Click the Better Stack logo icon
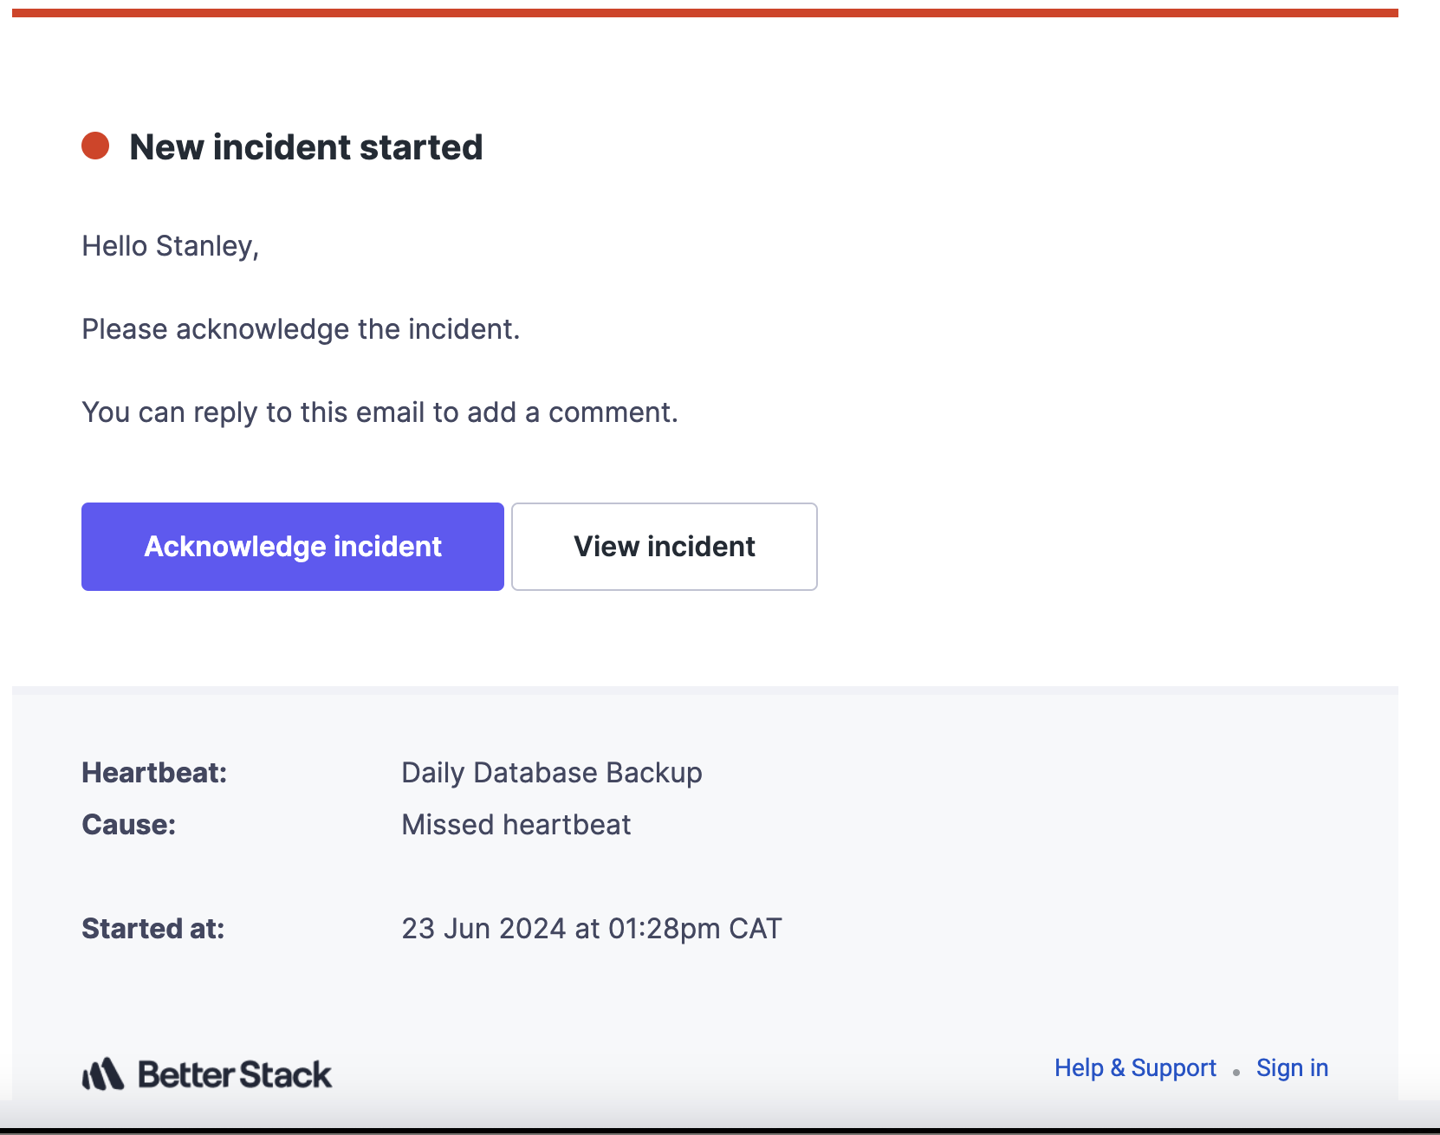 (103, 1074)
